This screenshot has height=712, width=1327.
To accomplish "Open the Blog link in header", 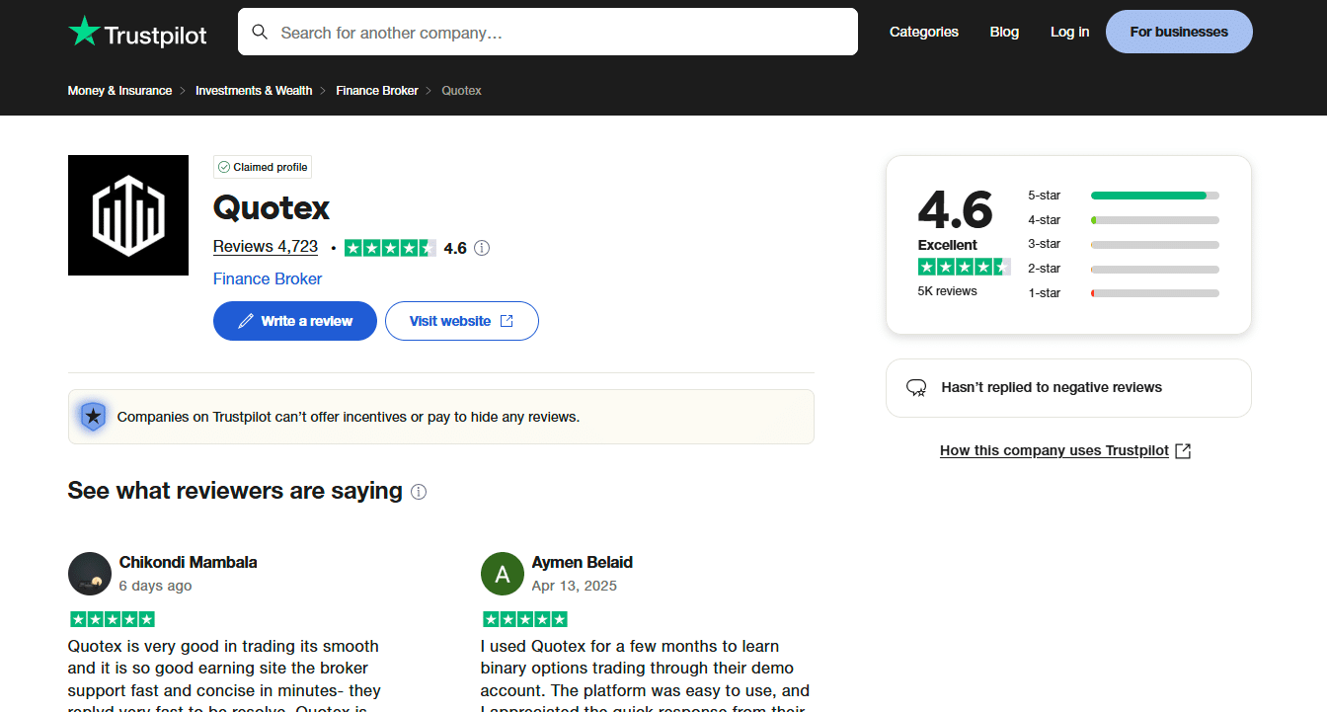I will (1004, 32).
